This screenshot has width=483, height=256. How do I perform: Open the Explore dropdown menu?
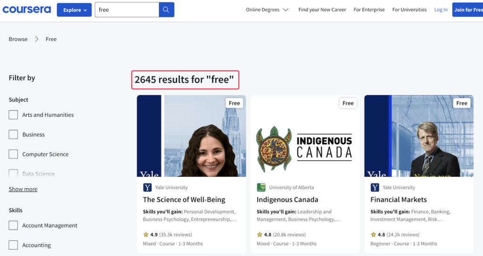click(74, 10)
